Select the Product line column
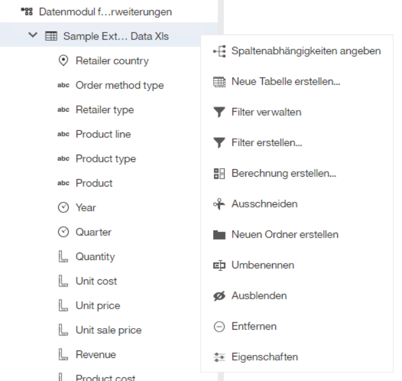The height and width of the screenshot is (381, 402). [x=103, y=134]
